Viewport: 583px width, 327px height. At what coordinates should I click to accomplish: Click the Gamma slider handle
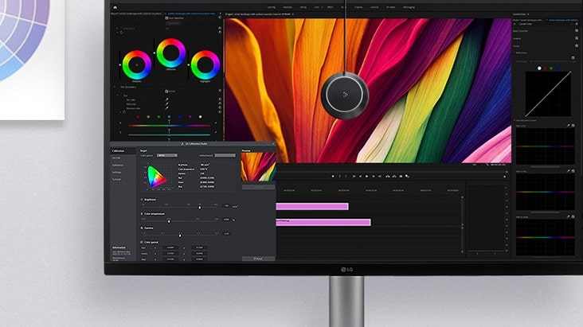(x=180, y=236)
